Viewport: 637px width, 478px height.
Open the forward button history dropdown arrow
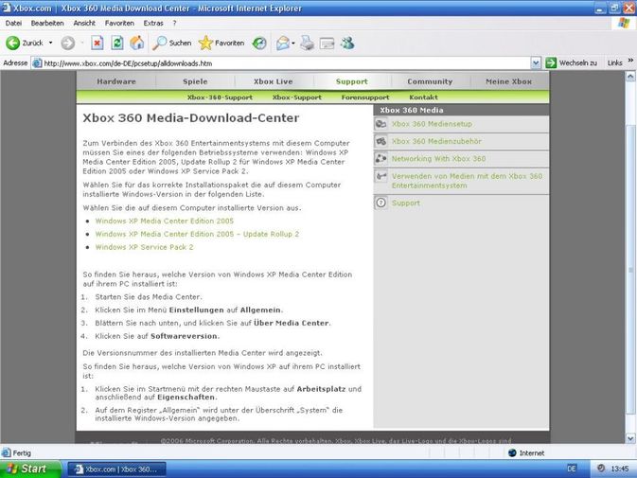[x=82, y=43]
